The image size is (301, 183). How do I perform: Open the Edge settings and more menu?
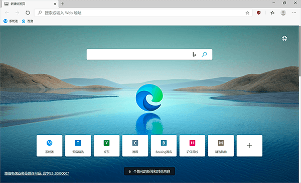click(x=294, y=13)
